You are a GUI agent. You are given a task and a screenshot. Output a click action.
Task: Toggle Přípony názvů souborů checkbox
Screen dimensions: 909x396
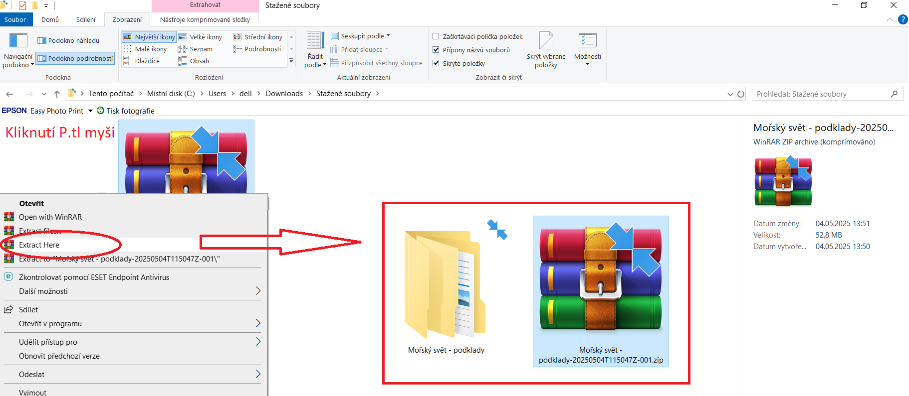[436, 50]
